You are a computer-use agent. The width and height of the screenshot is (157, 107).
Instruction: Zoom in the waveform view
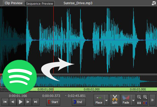[145, 97]
